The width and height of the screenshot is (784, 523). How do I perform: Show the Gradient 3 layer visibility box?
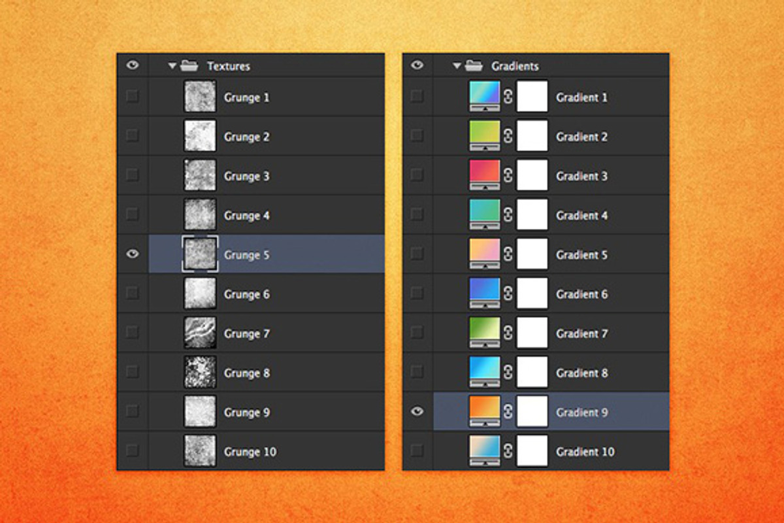(417, 175)
